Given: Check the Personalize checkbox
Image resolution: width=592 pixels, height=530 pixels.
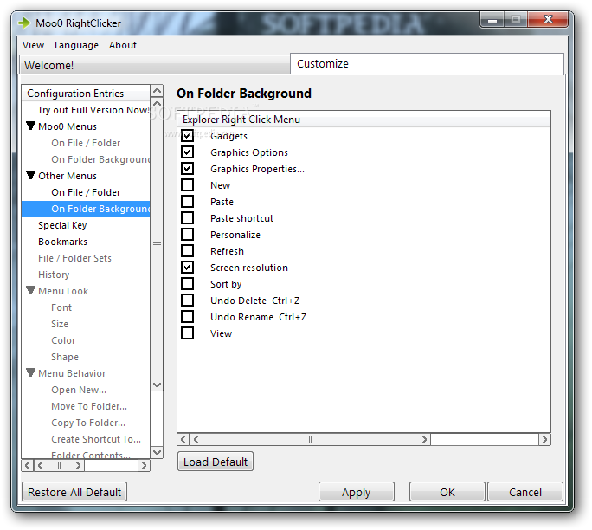Looking at the screenshot, I should 187,235.
